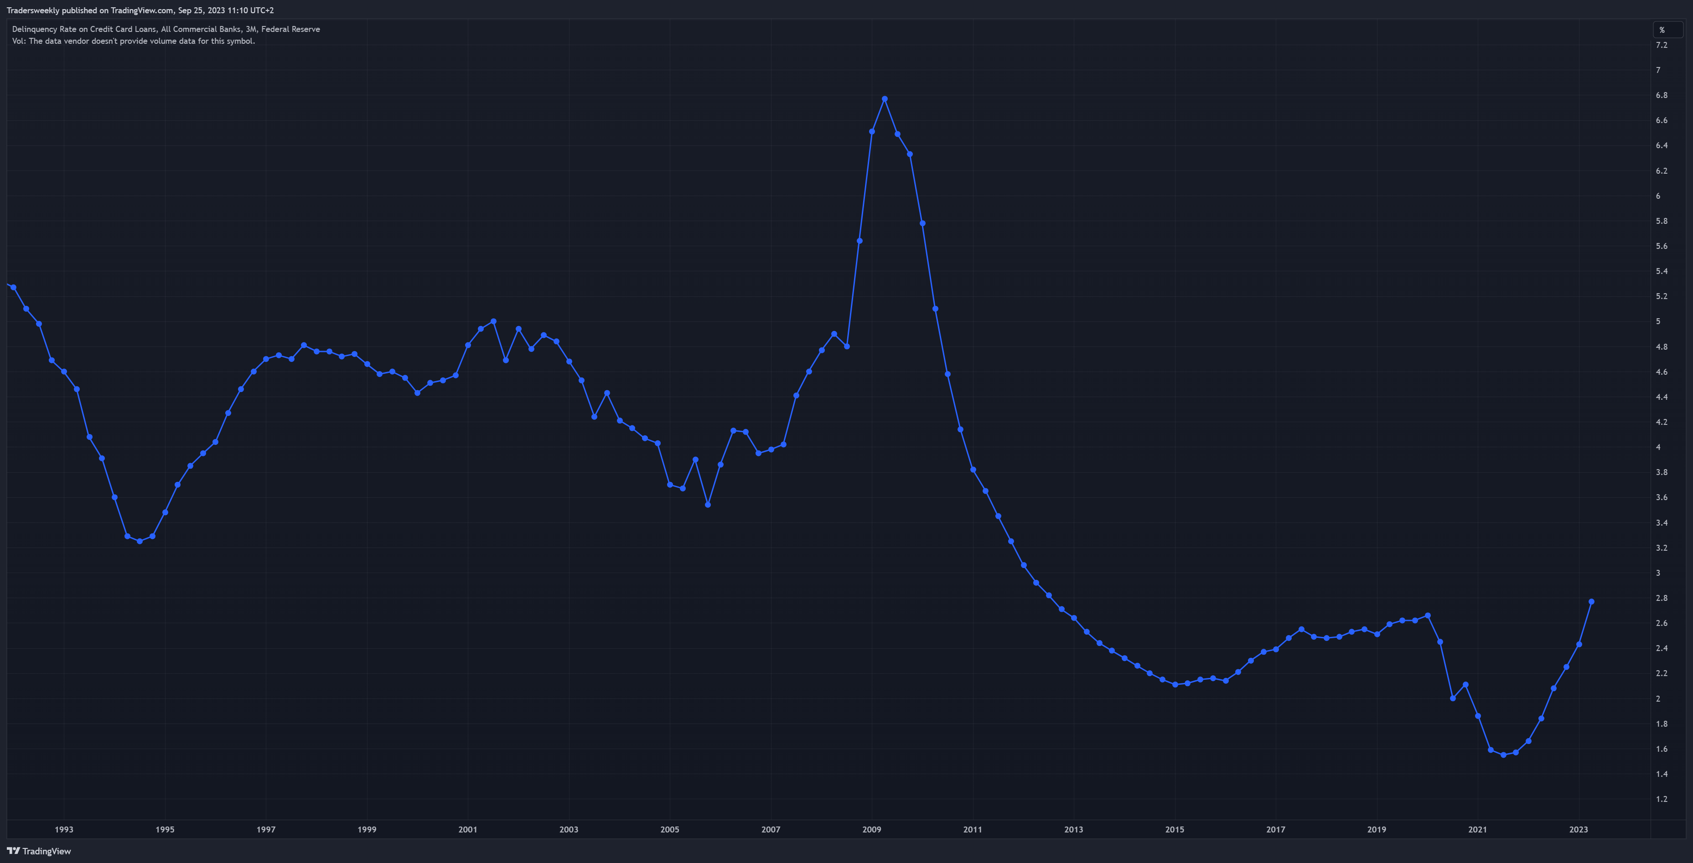Click the 2009 label on the time axis

coord(871,829)
